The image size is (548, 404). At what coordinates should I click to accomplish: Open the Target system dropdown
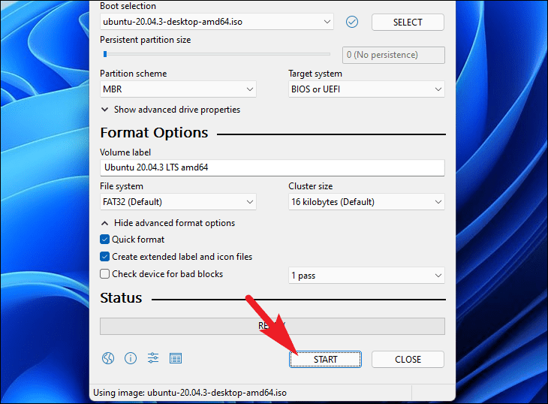366,89
